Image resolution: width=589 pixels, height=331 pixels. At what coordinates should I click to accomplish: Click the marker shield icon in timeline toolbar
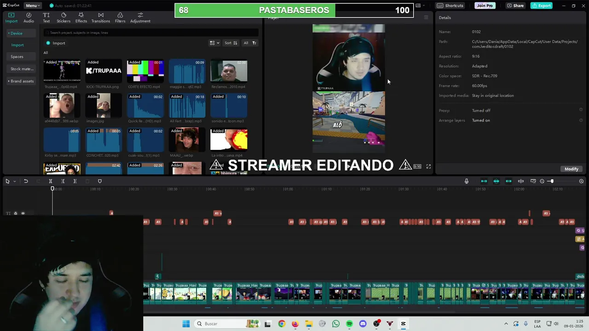click(x=99, y=181)
